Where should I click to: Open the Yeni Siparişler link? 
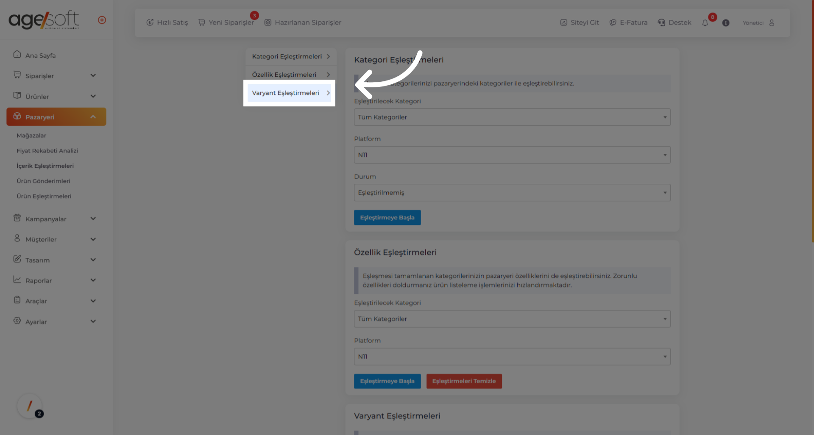(x=226, y=22)
